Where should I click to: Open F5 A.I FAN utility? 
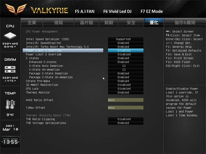tap(84, 11)
